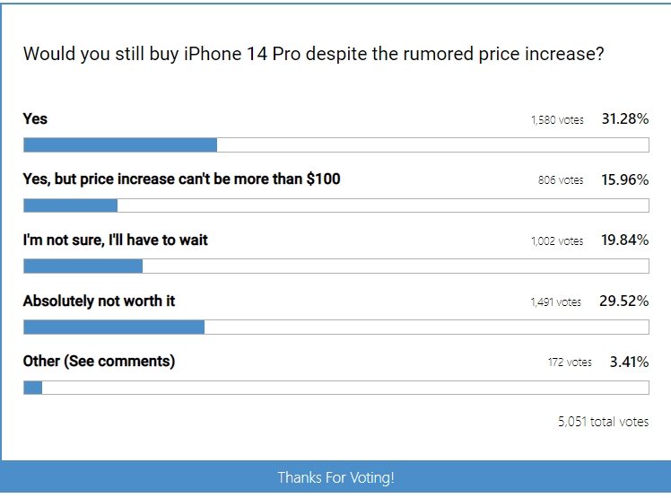Viewport: 671px width, 498px height.
Task: Click the 1,580 votes count
Action: point(557,120)
